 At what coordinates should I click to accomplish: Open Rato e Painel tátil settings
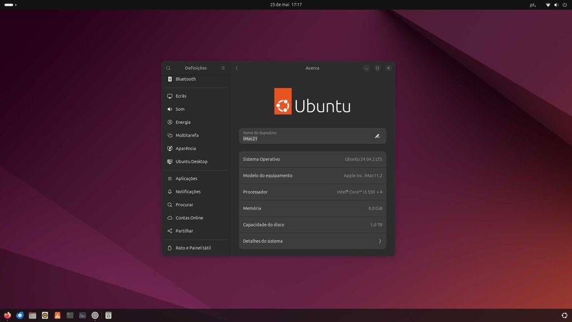pos(196,248)
